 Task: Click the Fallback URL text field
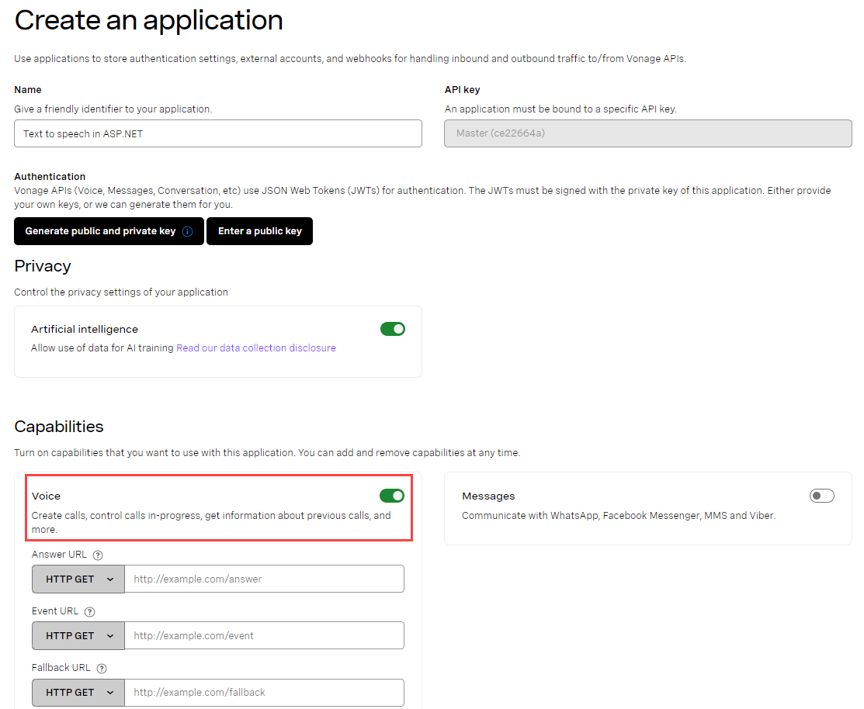[x=265, y=693]
